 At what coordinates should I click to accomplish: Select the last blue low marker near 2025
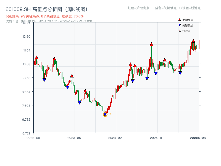(180, 73)
